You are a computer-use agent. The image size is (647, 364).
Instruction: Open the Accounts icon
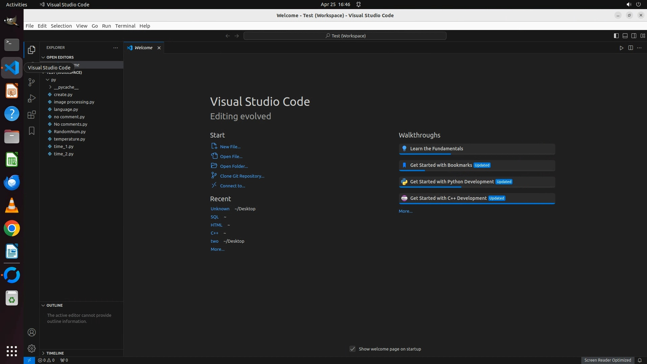pyautogui.click(x=31, y=332)
